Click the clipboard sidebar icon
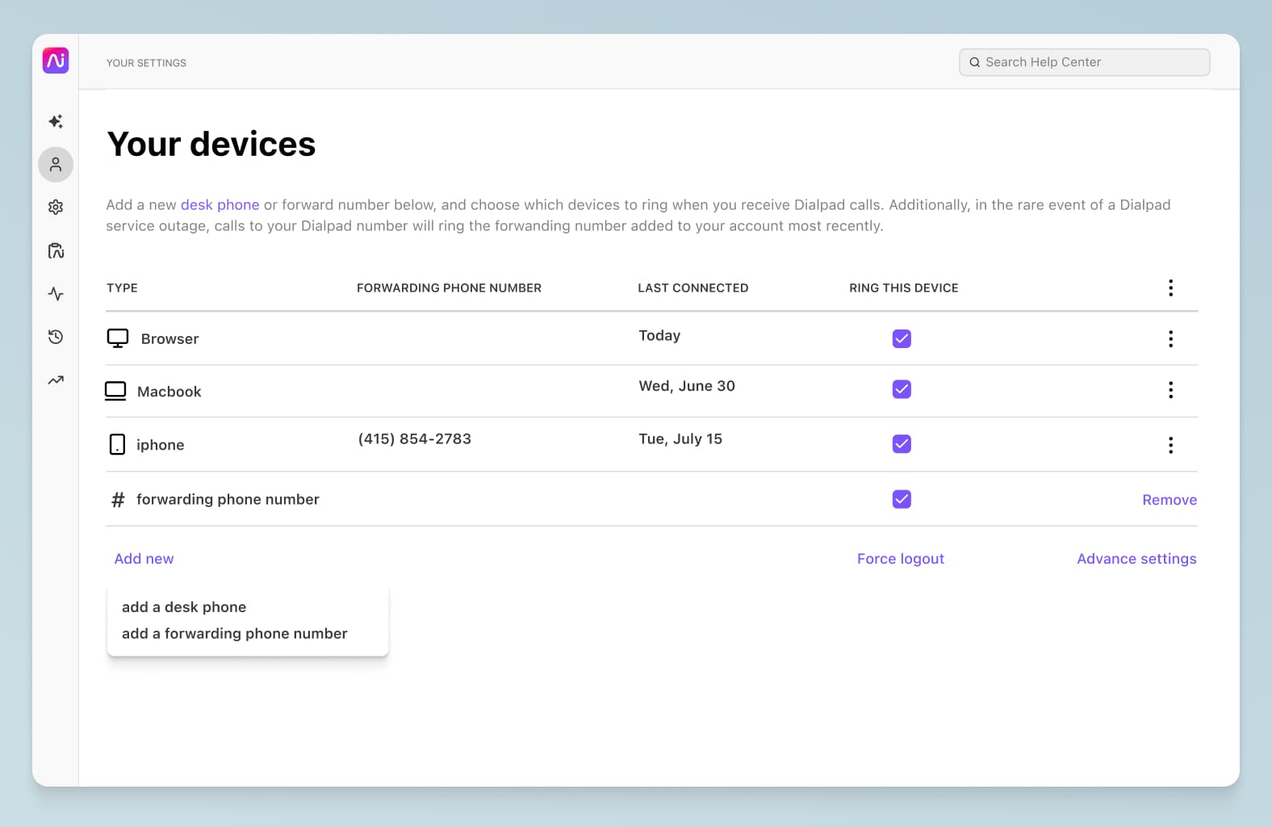This screenshot has height=827, width=1272. [x=56, y=250]
